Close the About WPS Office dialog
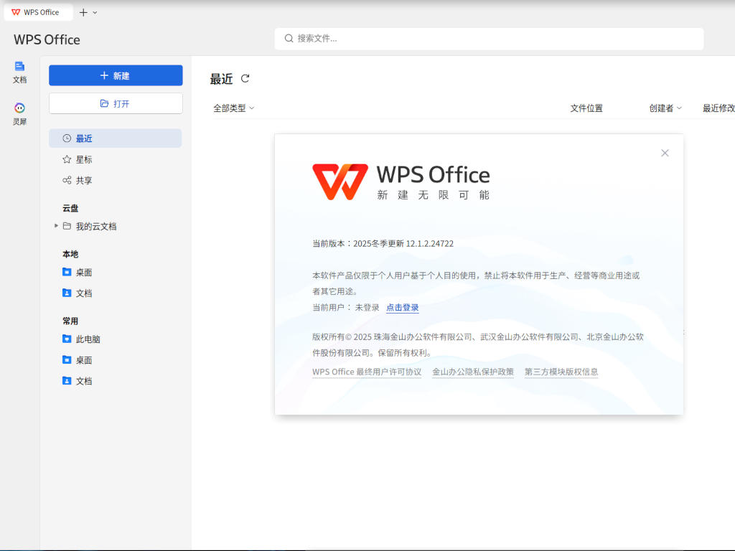 pos(665,153)
